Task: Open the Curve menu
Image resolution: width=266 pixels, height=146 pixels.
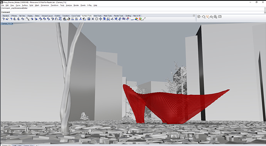Action: coord(18,5)
